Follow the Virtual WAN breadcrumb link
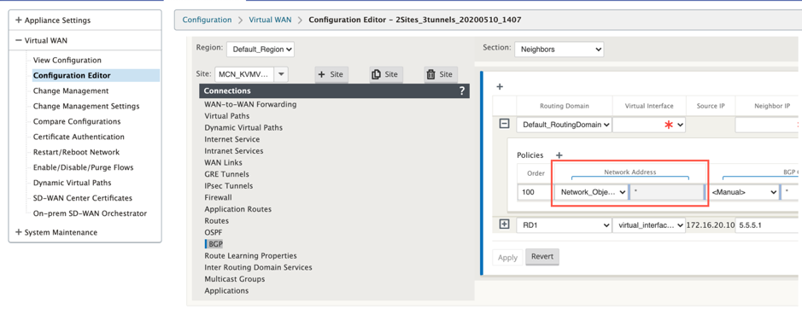This screenshot has width=802, height=309. (270, 20)
